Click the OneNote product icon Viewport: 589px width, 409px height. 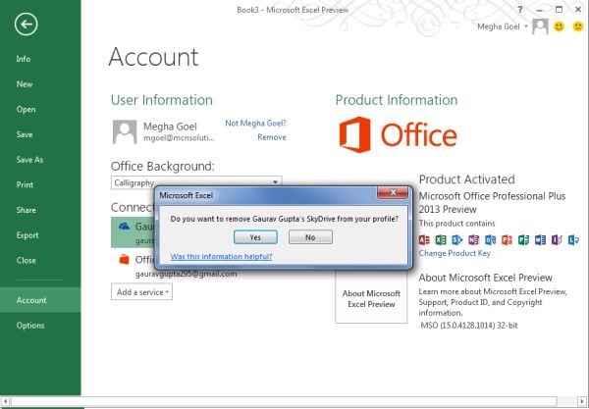[x=474, y=239]
